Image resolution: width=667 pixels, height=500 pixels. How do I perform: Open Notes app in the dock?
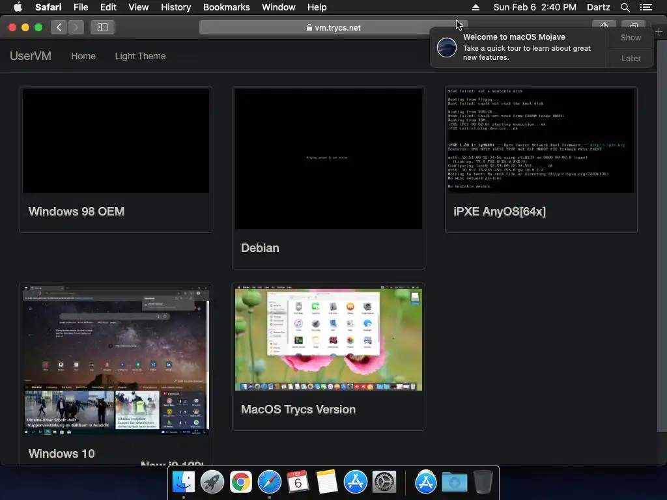(x=327, y=482)
